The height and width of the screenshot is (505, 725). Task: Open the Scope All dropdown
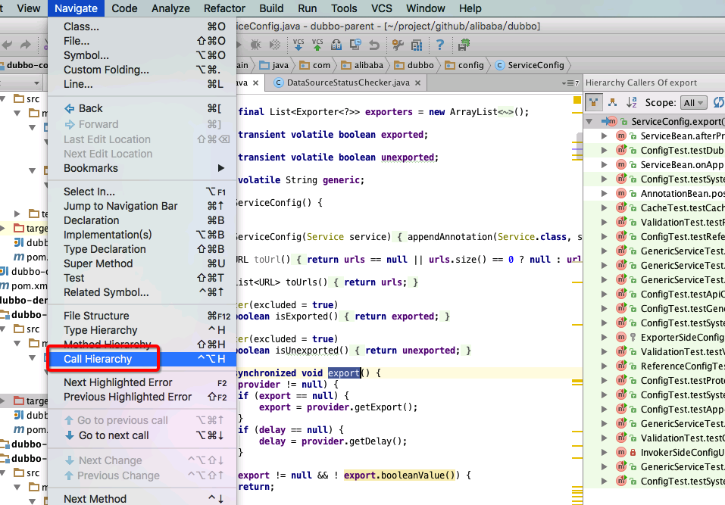[x=693, y=102]
